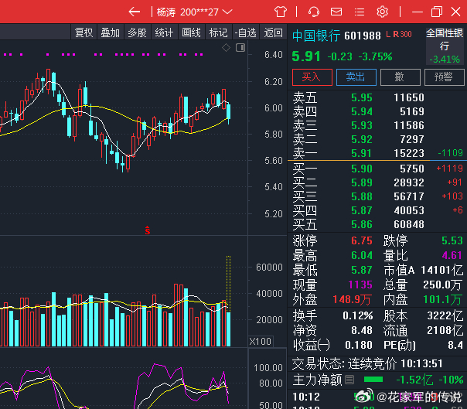Click the 跌停 limit-down price 5.53

tap(452, 240)
